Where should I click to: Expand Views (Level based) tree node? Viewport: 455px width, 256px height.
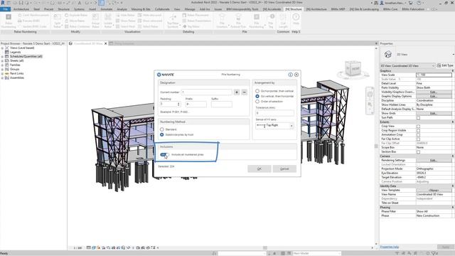tap(2, 48)
